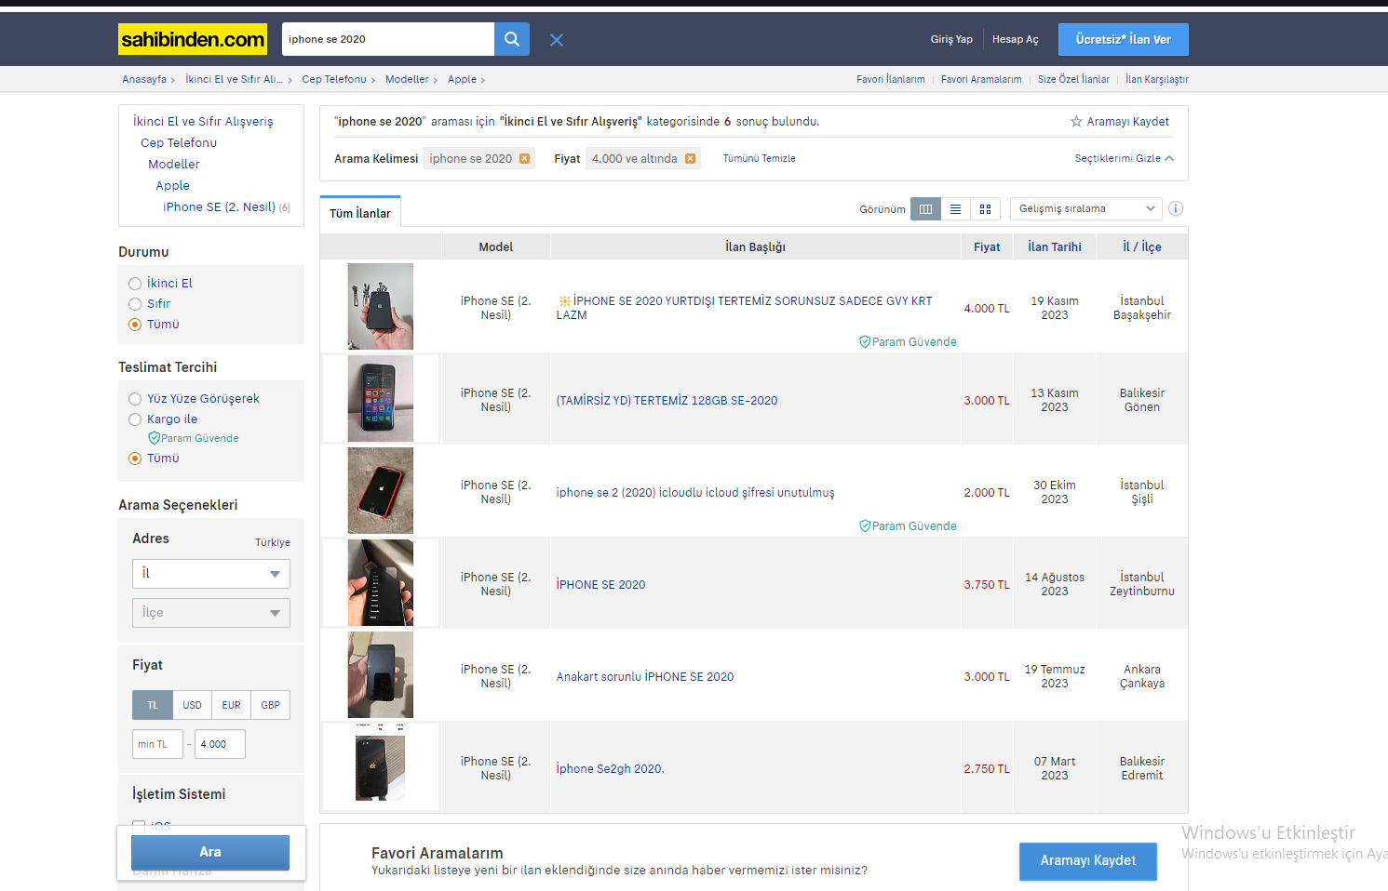Click the min TL price field
Image resolution: width=1388 pixels, height=891 pixels.
pyautogui.click(x=157, y=744)
